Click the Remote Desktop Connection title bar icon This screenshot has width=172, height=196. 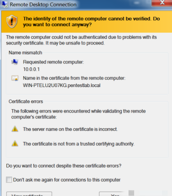(5, 4)
